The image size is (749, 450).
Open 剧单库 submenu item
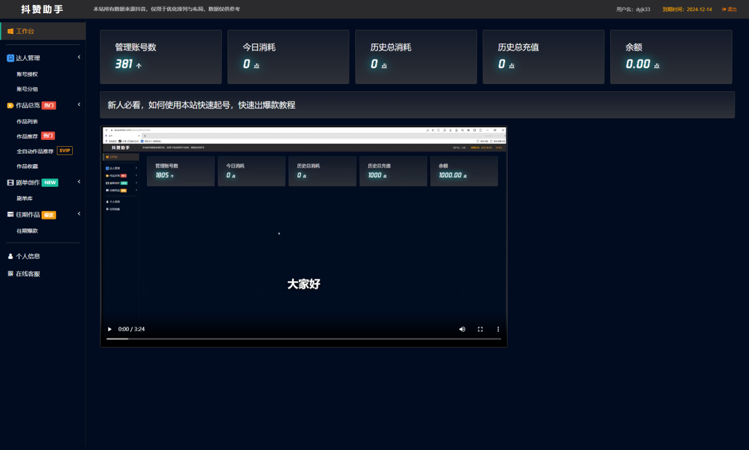(25, 198)
